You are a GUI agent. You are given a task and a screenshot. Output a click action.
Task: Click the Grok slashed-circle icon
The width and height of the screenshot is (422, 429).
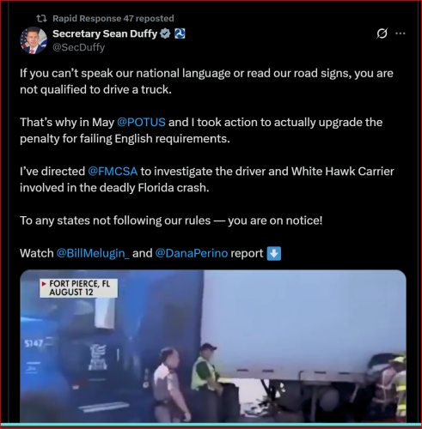tap(382, 33)
